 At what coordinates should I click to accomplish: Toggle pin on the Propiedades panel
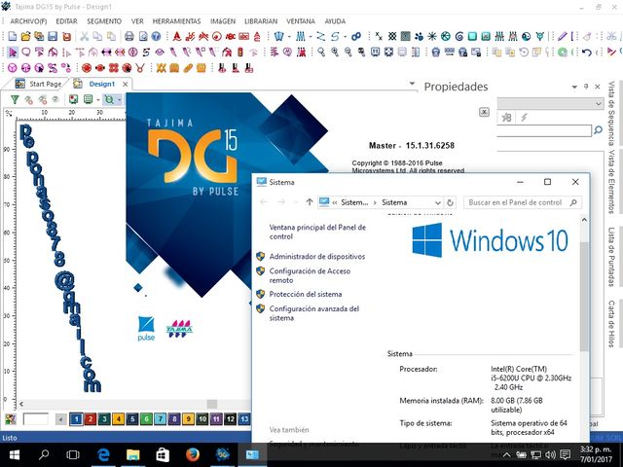tap(586, 87)
